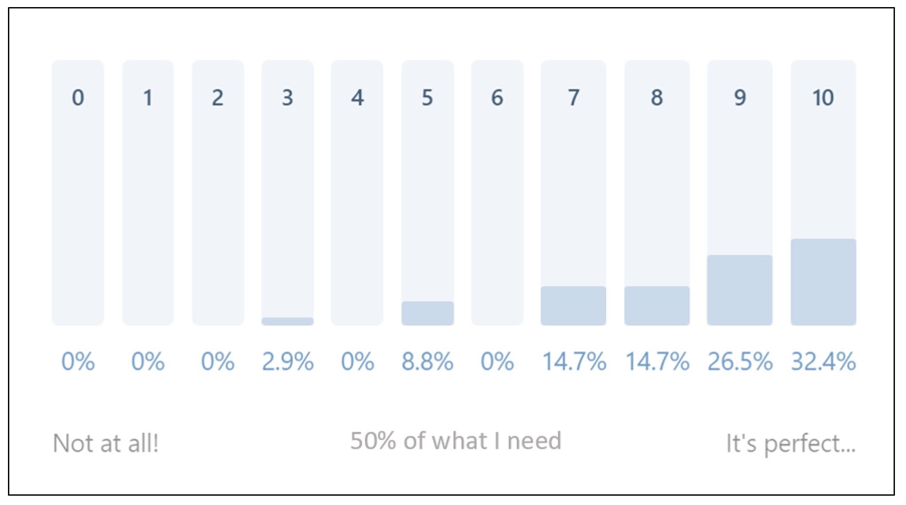Image resolution: width=906 pixels, height=505 pixels.
Task: Click the 'Not at all!' scale label
Action: (105, 443)
